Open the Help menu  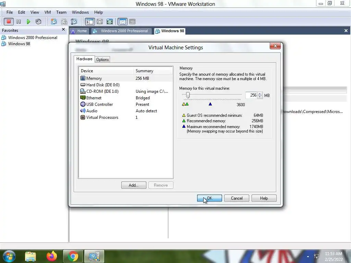pyautogui.click(x=98, y=12)
